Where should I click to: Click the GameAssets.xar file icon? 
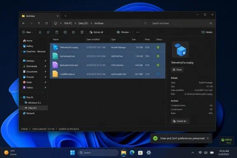[x=55, y=56]
